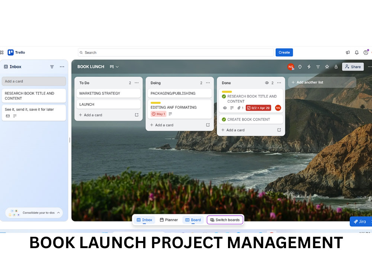Switch to the Board tab
The width and height of the screenshot is (372, 279).
click(193, 220)
